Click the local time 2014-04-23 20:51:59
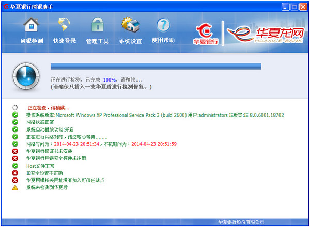Screen dimensions: 310x227 coord(154,144)
